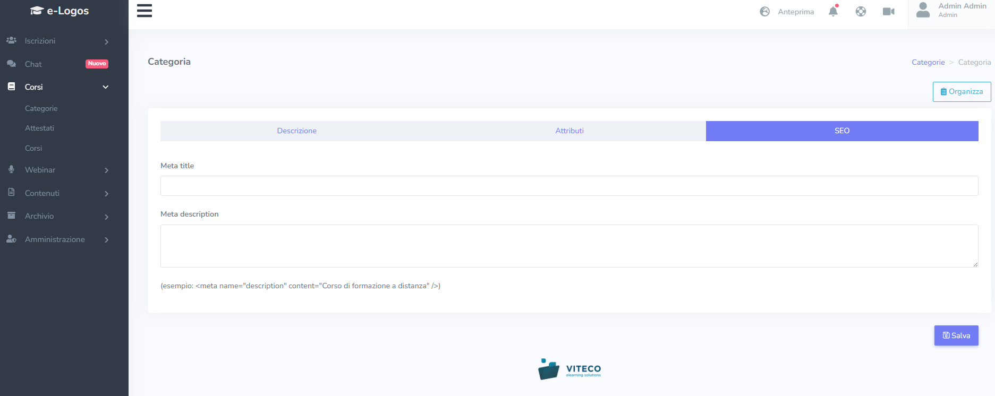Switch to the Descrizione tab
Image resolution: width=995 pixels, height=396 pixels.
point(296,131)
